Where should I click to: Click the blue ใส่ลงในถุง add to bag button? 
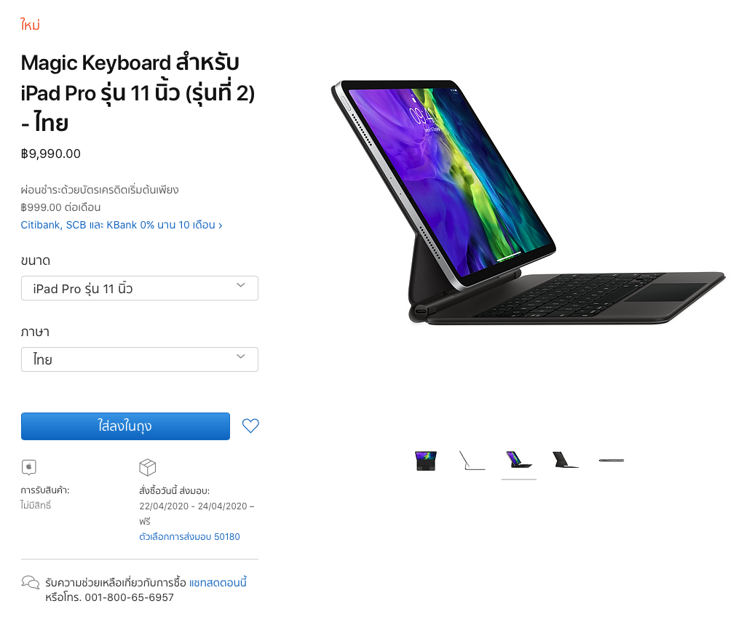[x=125, y=426]
